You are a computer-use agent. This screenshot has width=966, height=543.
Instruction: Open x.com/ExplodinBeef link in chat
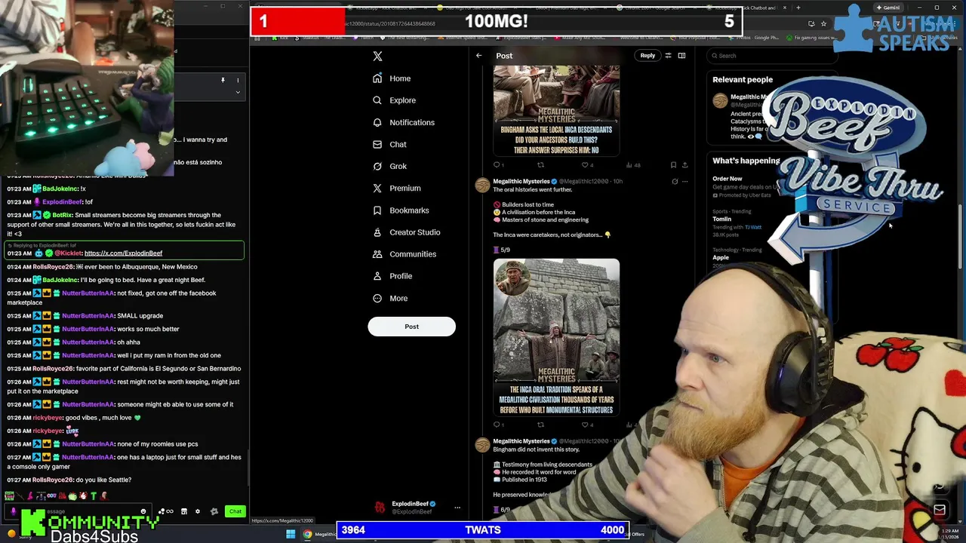click(x=123, y=253)
